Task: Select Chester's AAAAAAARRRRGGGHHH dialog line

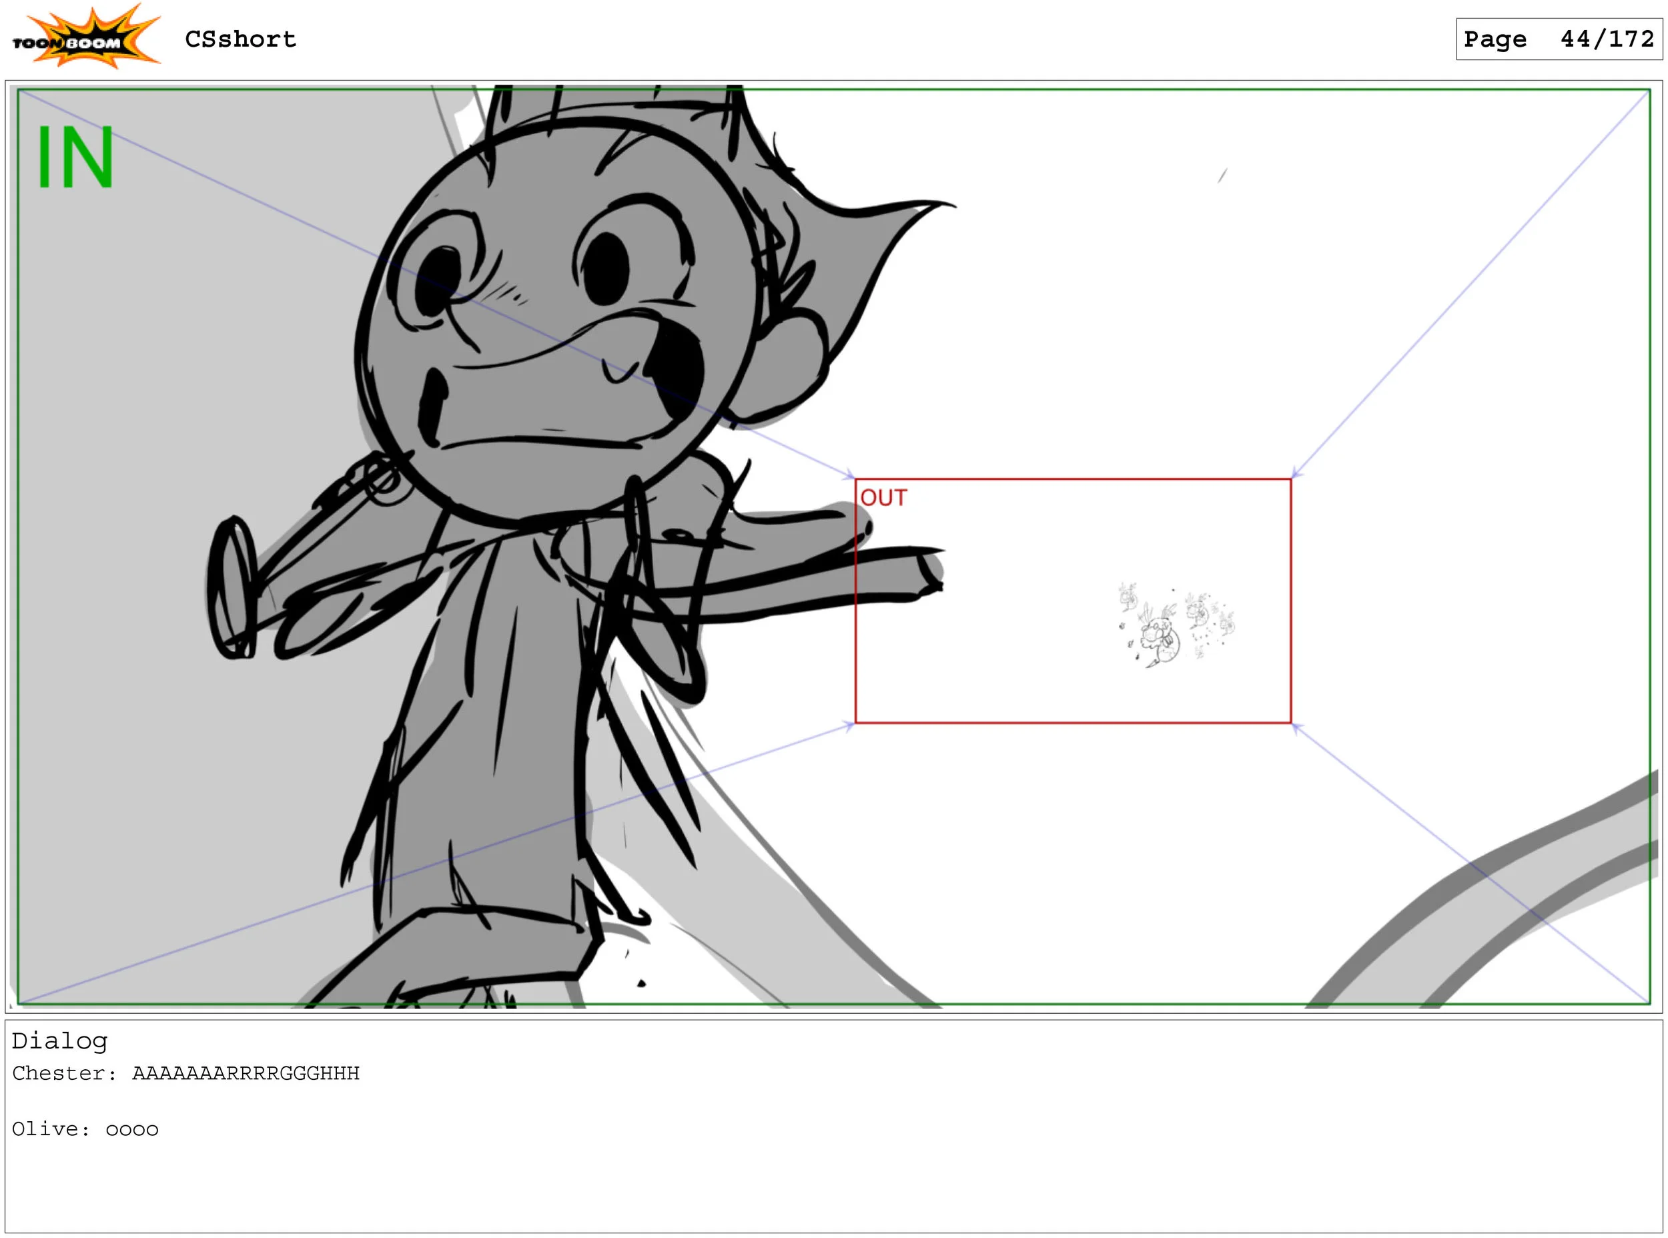Action: tap(185, 1074)
